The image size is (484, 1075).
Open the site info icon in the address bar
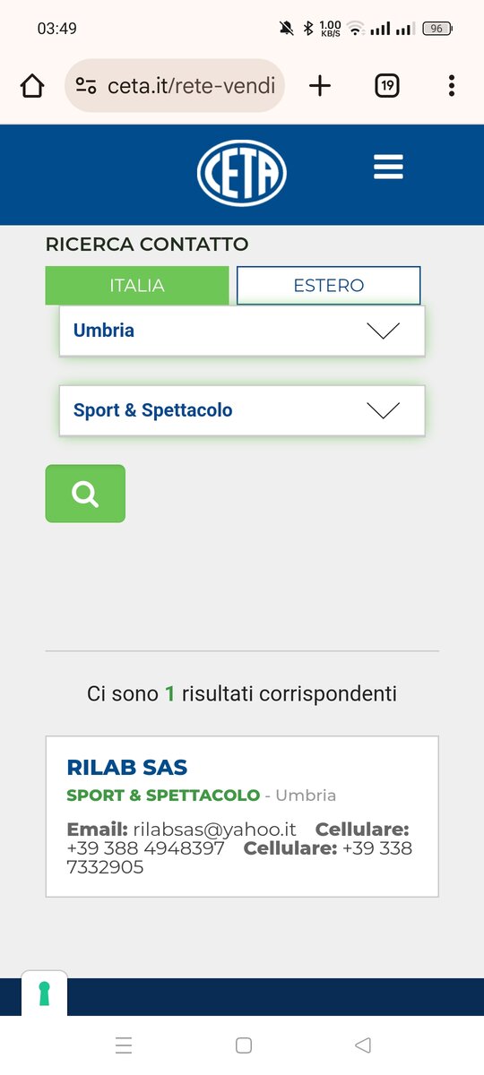tap(86, 86)
